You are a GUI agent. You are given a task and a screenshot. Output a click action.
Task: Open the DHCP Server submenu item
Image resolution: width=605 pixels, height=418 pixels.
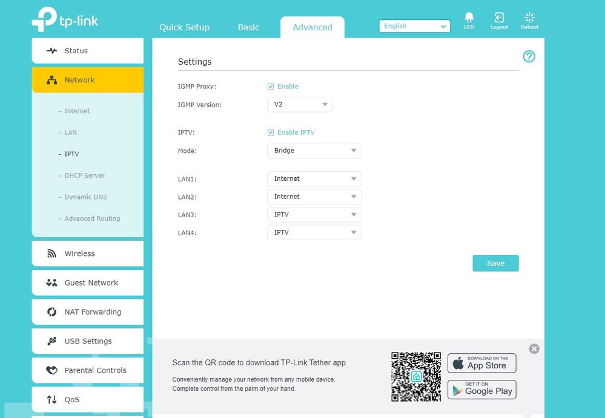click(x=84, y=175)
